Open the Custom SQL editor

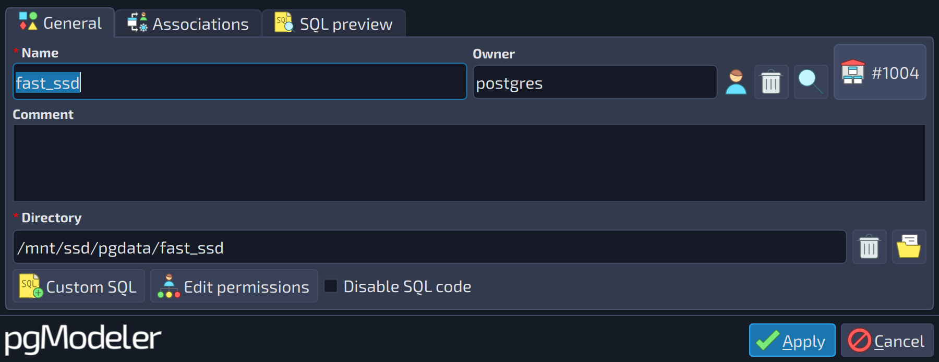coord(79,286)
